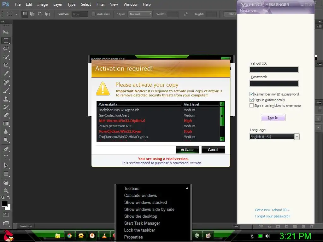Reset default foreground and background colors
This screenshot has width=323, height=242.
click(3, 198)
